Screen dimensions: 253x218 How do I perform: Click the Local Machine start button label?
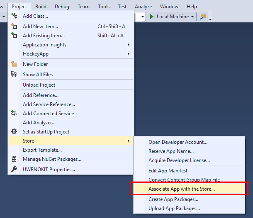point(173,17)
